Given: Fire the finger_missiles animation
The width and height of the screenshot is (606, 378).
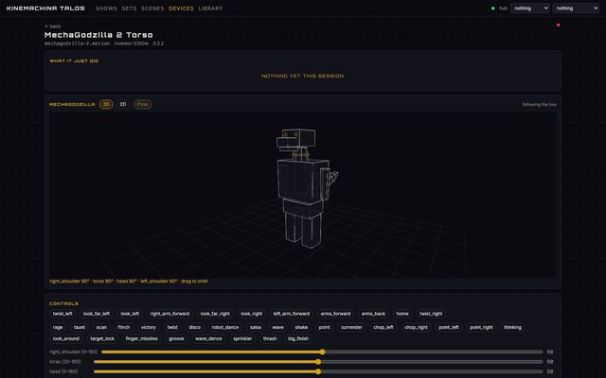Looking at the screenshot, I should (141, 338).
